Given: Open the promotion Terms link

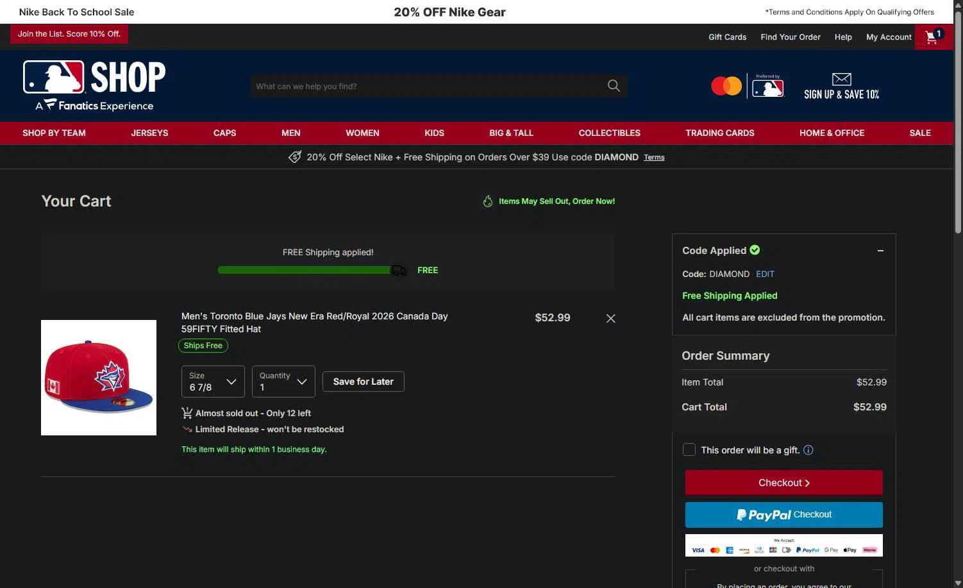Looking at the screenshot, I should click(x=654, y=157).
